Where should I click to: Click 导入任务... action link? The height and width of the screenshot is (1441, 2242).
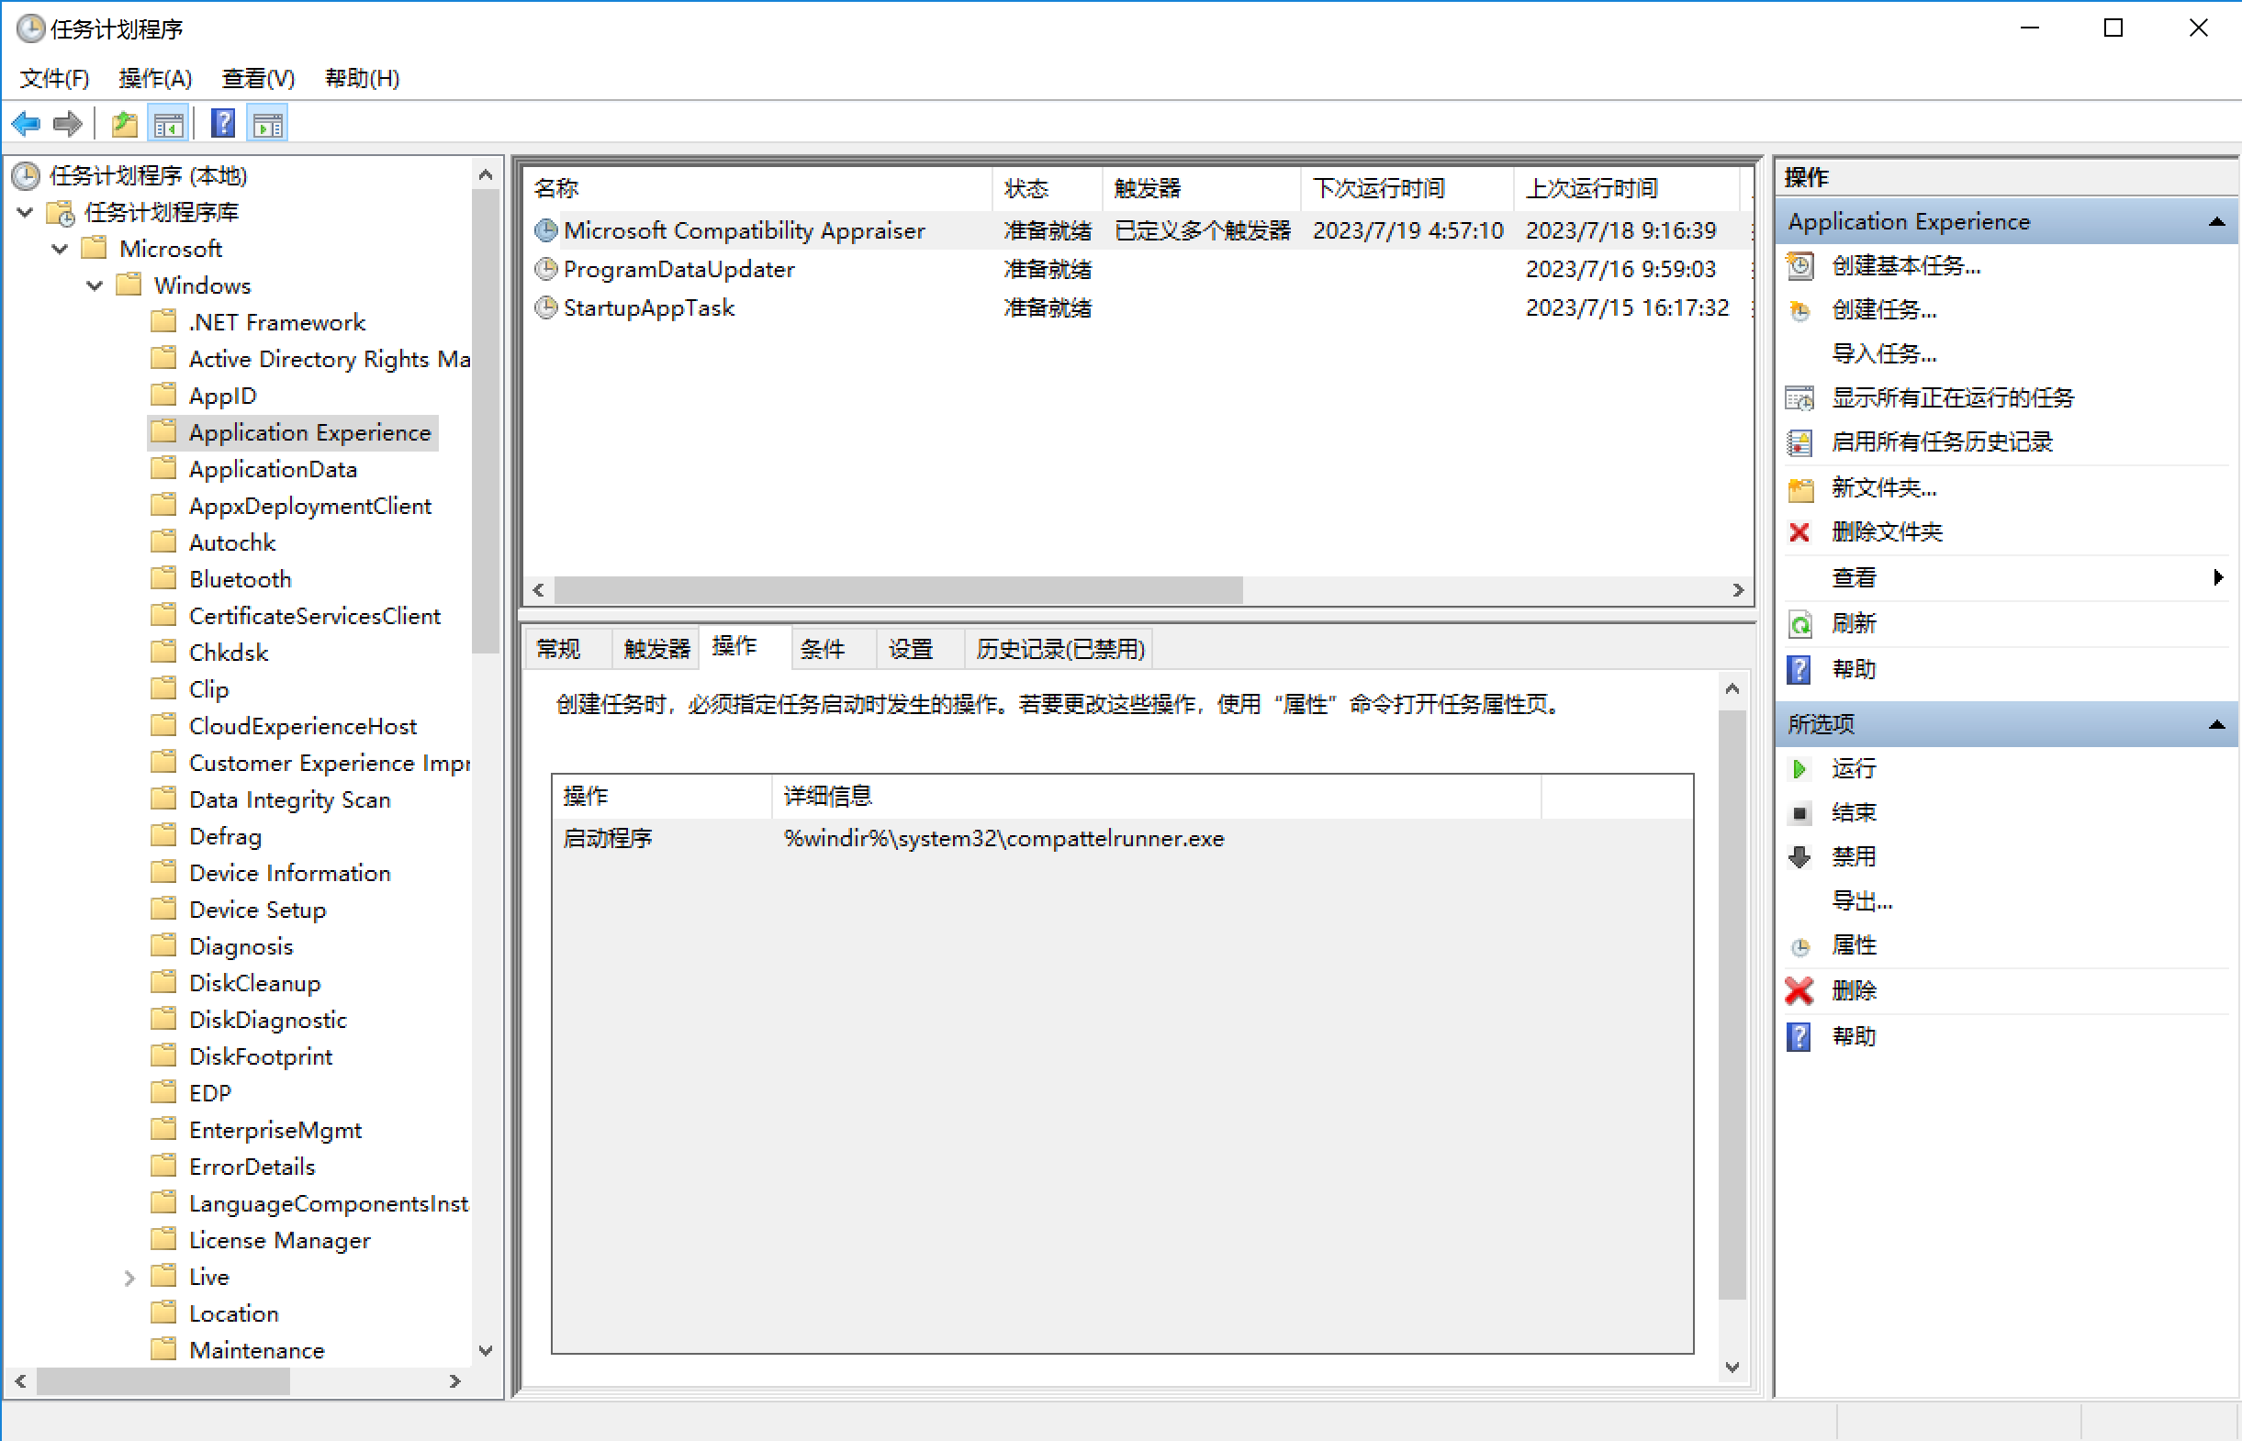point(1883,353)
